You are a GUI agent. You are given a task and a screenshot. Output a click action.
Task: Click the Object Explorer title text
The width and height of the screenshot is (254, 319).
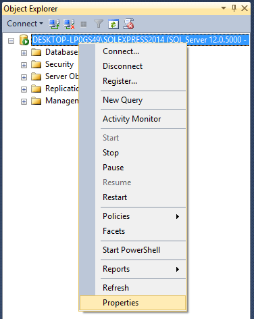click(x=30, y=9)
